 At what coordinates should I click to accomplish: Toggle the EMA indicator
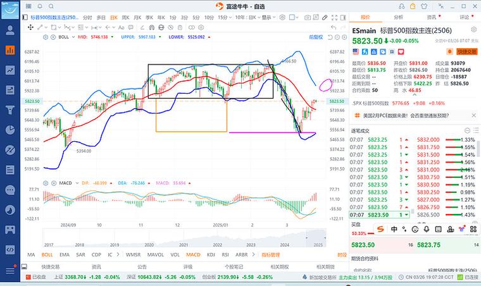(x=65, y=255)
